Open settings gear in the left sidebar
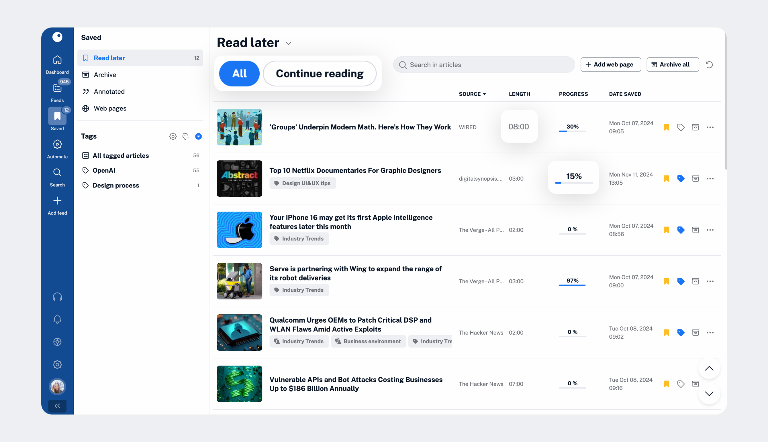 pos(57,364)
